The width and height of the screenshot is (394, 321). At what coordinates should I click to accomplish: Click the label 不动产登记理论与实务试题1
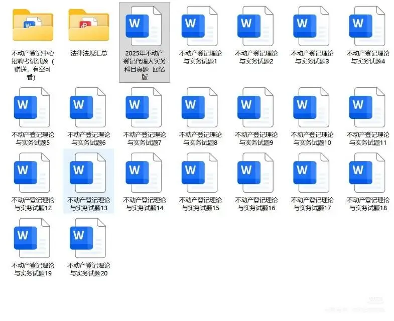[x=200, y=57]
